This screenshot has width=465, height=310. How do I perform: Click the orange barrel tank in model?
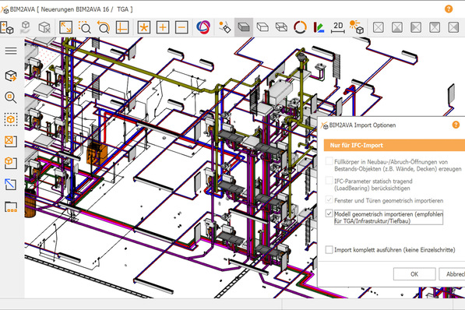click(x=30, y=203)
